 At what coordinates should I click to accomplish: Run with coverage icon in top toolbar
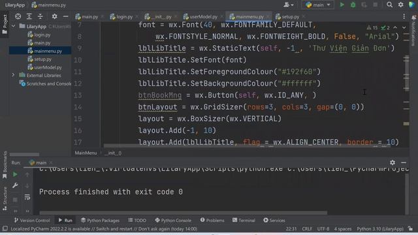364,5
